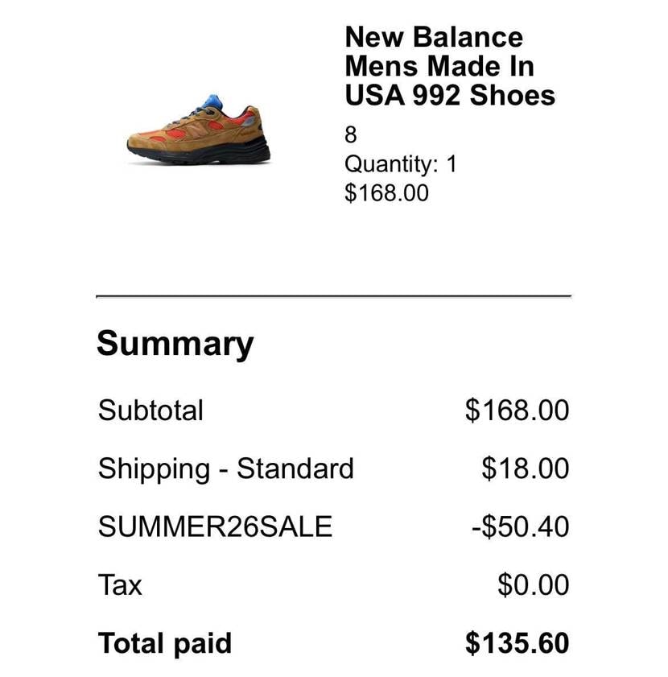This screenshot has height=677, width=668.
Task: Click the product title New Balance Mens Made In USA 992 Shoes
Action: pos(450,66)
